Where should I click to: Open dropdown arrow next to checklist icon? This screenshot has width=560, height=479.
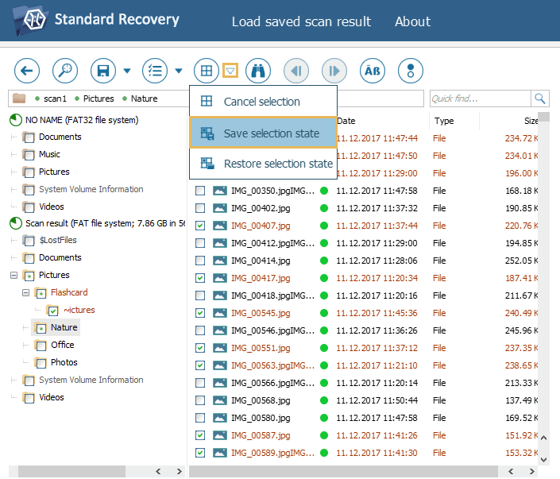pyautogui.click(x=179, y=71)
